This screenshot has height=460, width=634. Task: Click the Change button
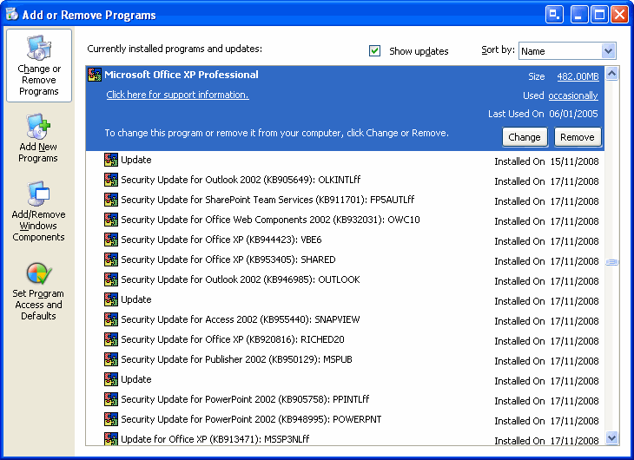click(x=525, y=137)
